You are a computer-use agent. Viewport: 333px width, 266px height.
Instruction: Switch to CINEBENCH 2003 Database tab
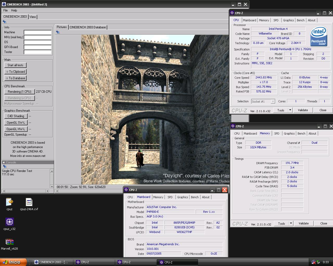tap(88, 27)
